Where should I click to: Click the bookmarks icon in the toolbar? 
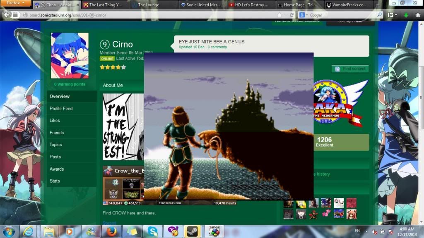(391, 14)
